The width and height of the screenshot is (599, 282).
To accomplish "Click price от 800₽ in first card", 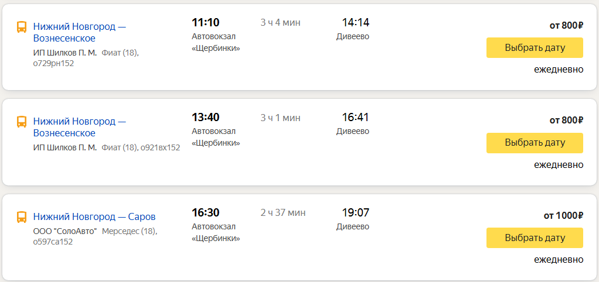I will (x=566, y=26).
